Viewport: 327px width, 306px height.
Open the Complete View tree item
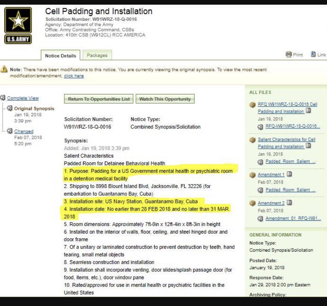tap(23, 98)
